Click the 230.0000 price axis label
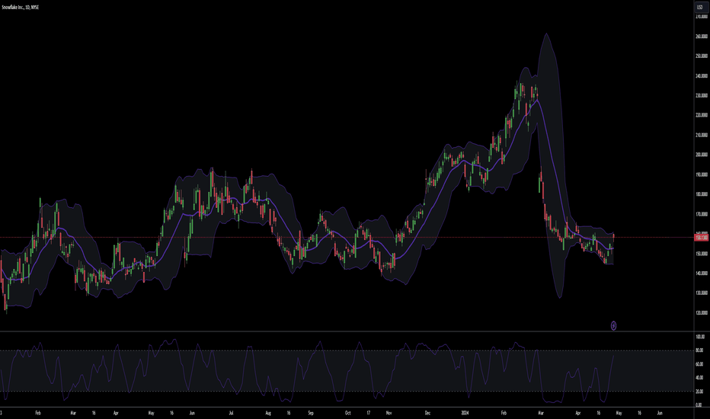 click(x=702, y=95)
